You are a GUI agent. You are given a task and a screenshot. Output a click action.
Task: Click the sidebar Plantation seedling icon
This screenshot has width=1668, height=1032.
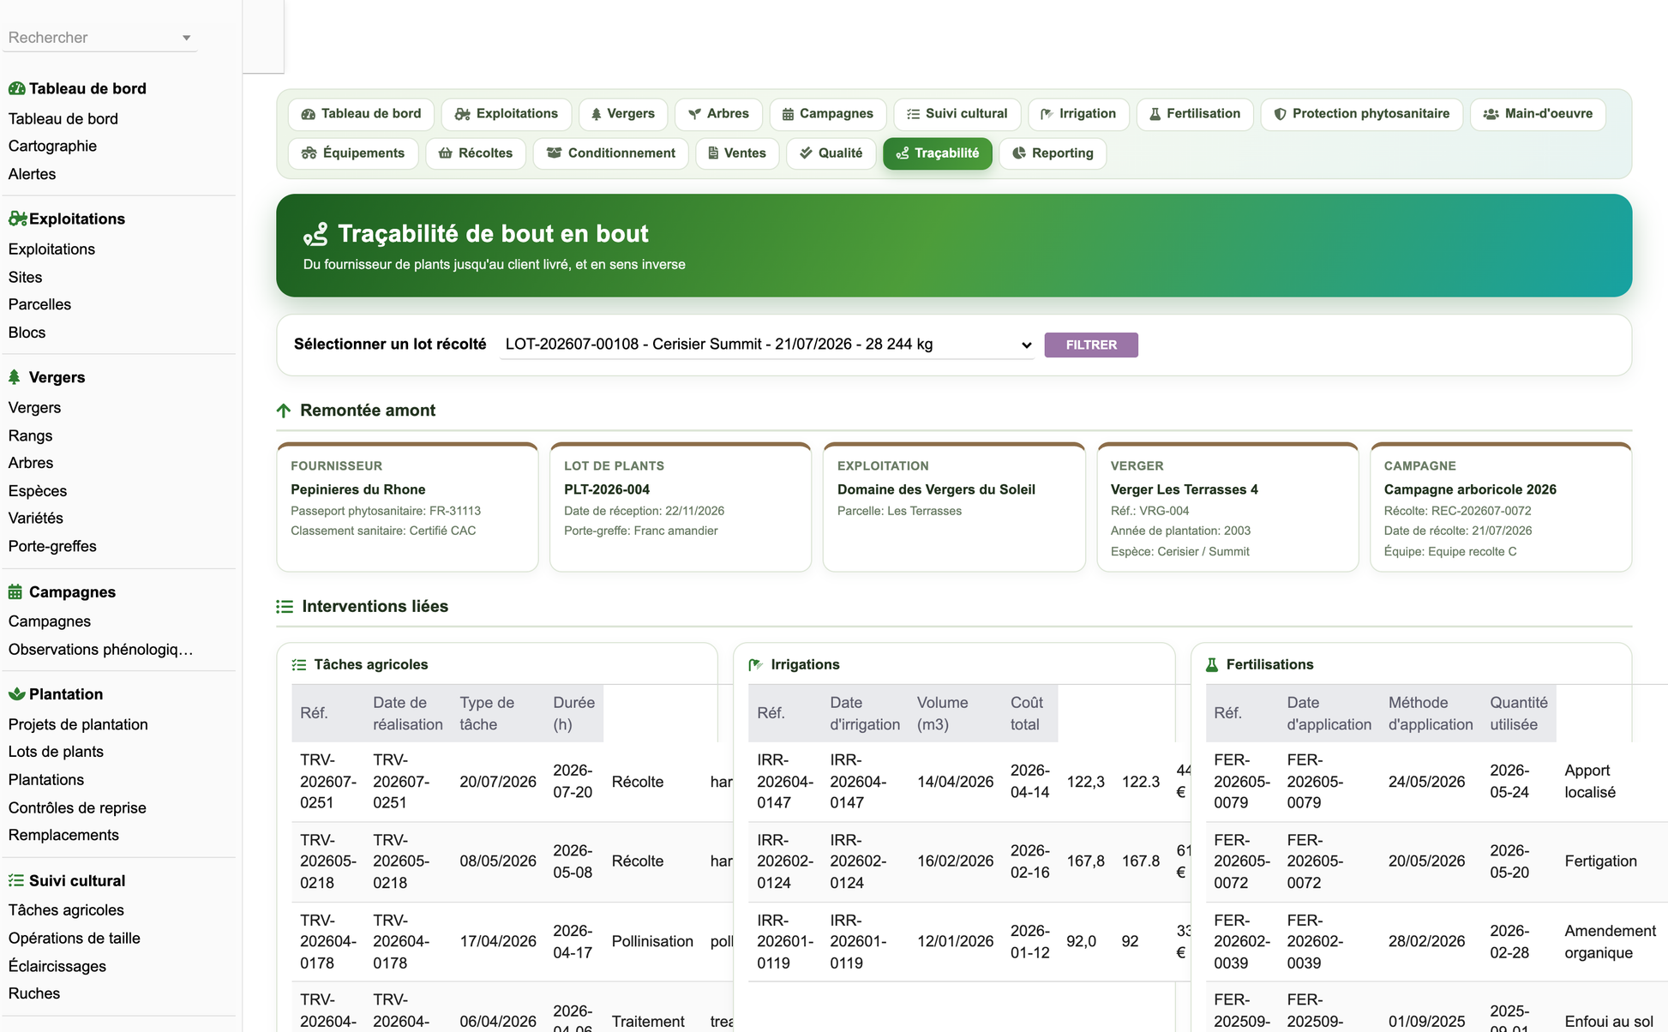tap(16, 694)
